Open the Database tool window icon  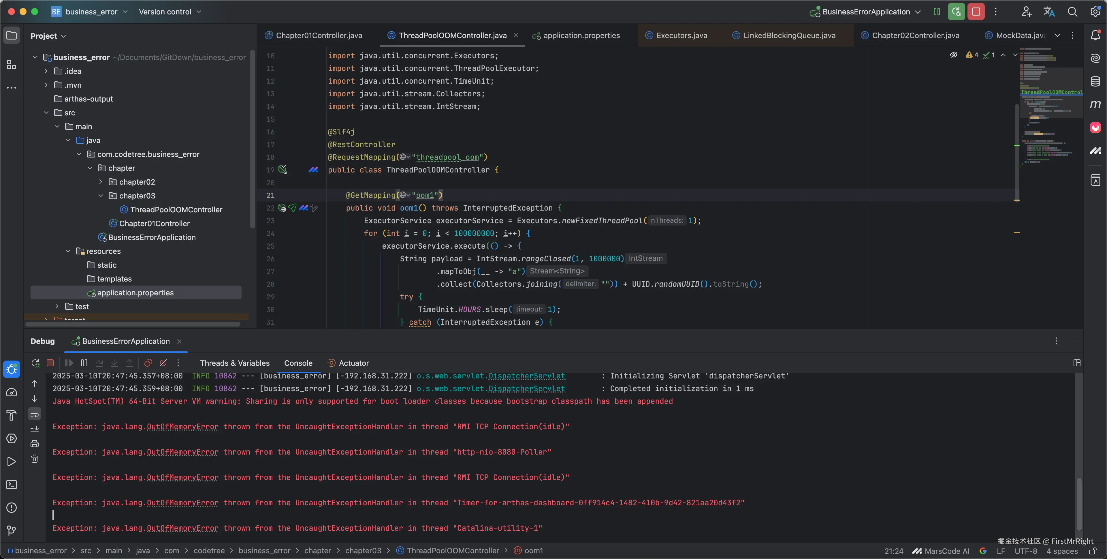pyautogui.click(x=1095, y=81)
